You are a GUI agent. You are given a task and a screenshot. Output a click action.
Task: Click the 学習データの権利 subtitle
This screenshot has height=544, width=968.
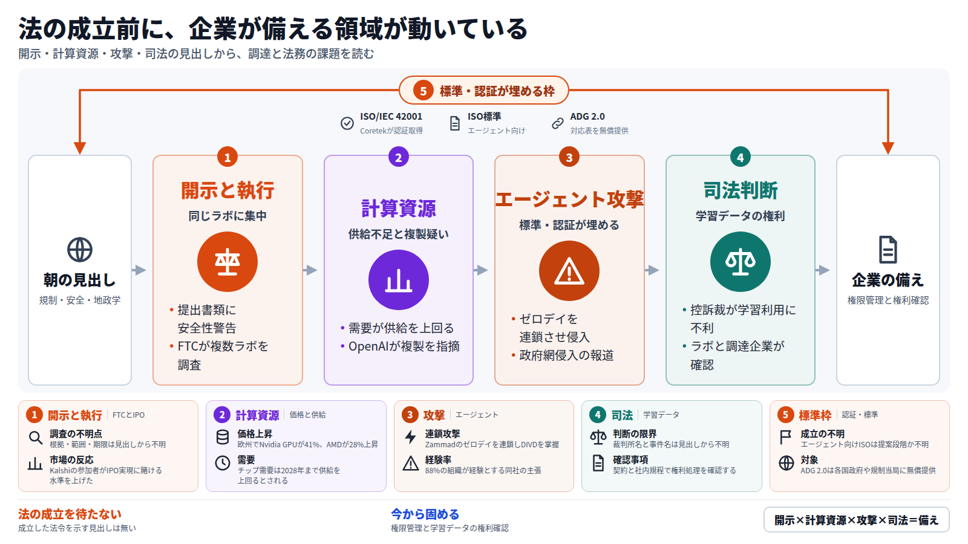click(741, 216)
